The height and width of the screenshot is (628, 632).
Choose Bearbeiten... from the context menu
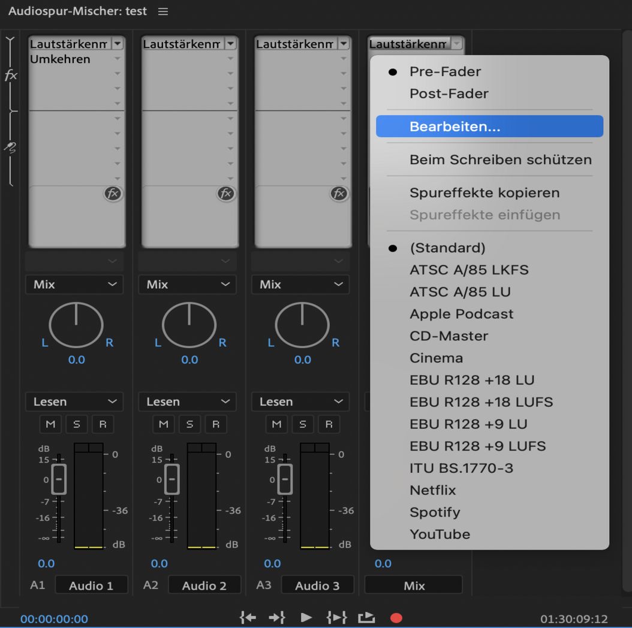[x=489, y=126]
